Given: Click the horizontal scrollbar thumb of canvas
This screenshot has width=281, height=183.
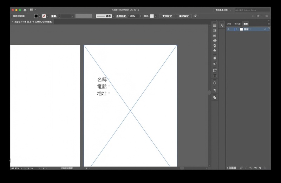Looking at the screenshot, I should coord(182,168).
